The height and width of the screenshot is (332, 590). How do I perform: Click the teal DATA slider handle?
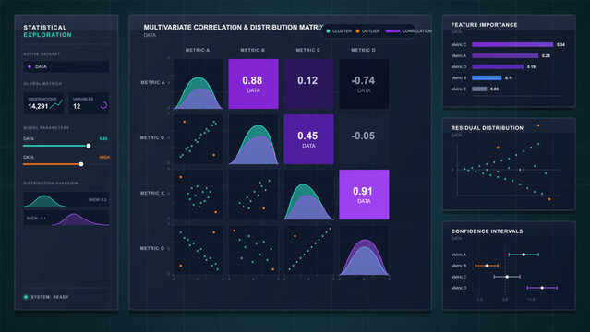tap(89, 146)
